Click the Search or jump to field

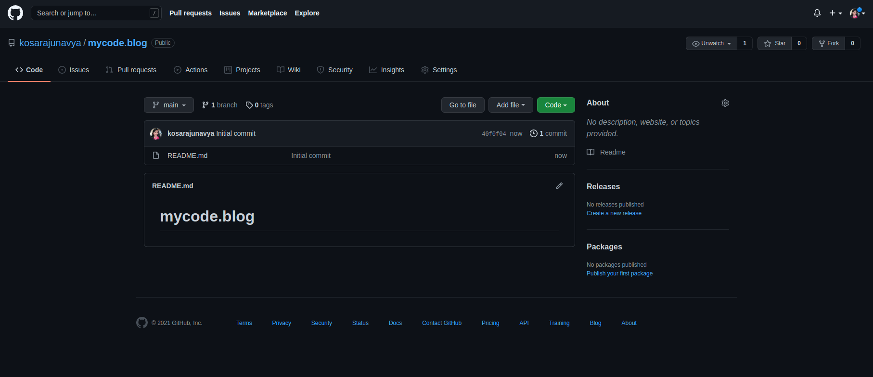click(96, 13)
